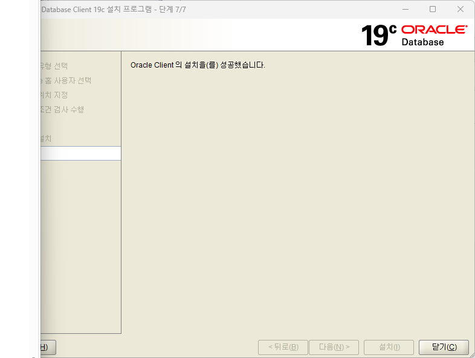The image size is (475, 358).
Task: Maximize the Oracle installer window
Action: coord(433,10)
